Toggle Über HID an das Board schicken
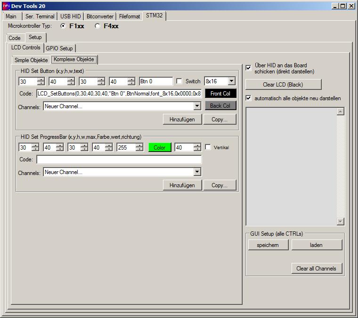The width and height of the screenshot is (358, 318). 249,68
